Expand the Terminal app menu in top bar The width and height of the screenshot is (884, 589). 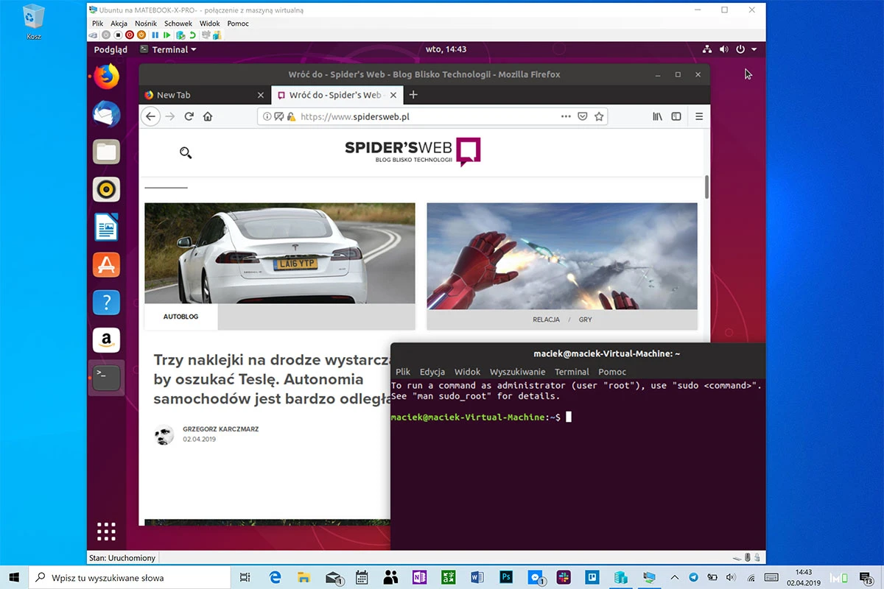tap(169, 50)
